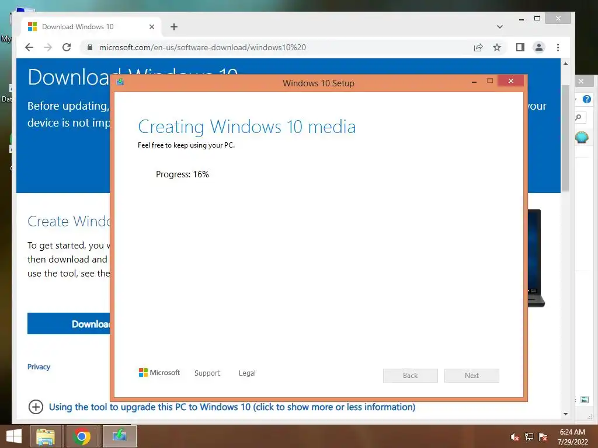Switch to Windows Setup taskbar icon
The image size is (598, 448).
click(x=119, y=436)
